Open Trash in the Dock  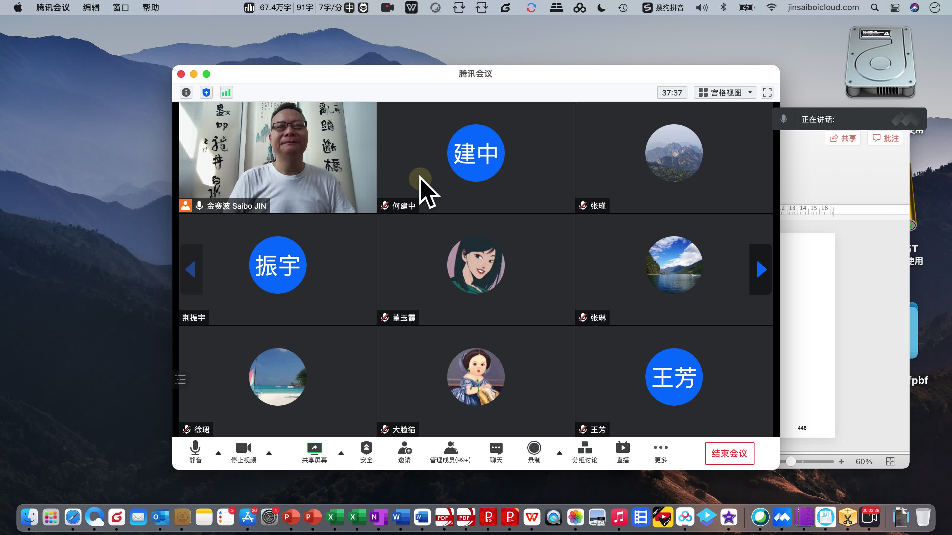923,517
